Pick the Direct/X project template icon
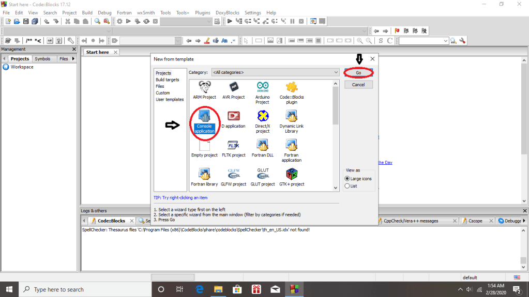 tap(262, 116)
